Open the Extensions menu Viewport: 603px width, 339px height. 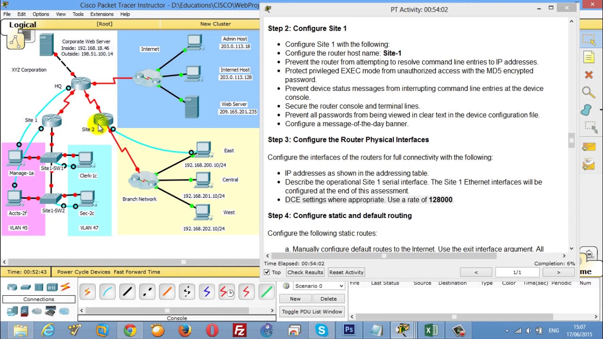pos(102,14)
